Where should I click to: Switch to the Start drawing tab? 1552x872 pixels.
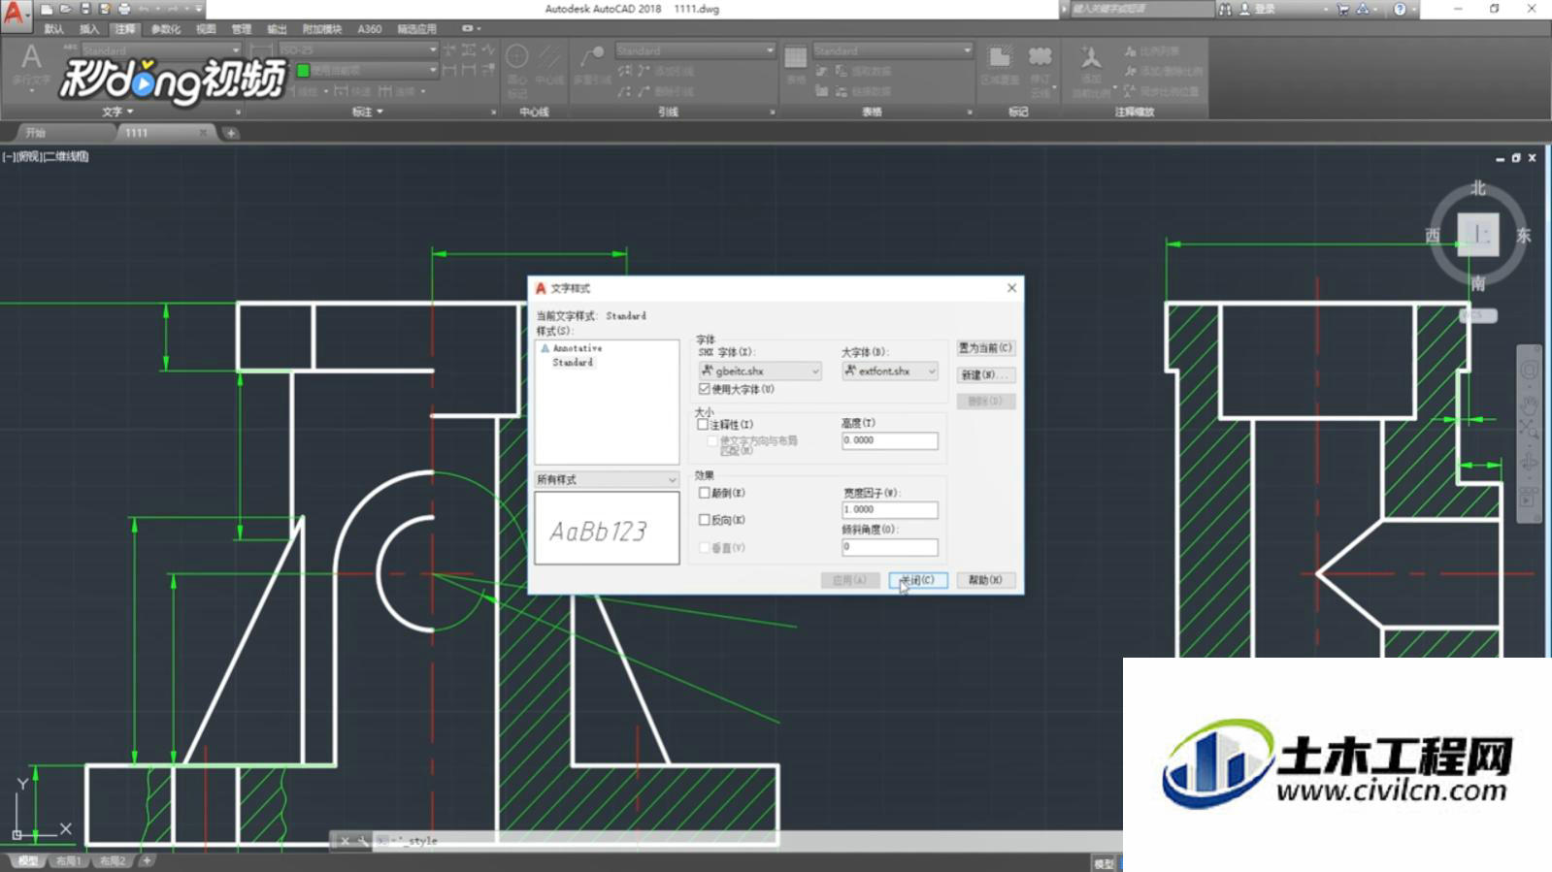coord(36,133)
